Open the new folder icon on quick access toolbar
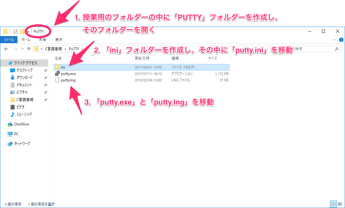This screenshot has height=208, width=345. [x=22, y=31]
